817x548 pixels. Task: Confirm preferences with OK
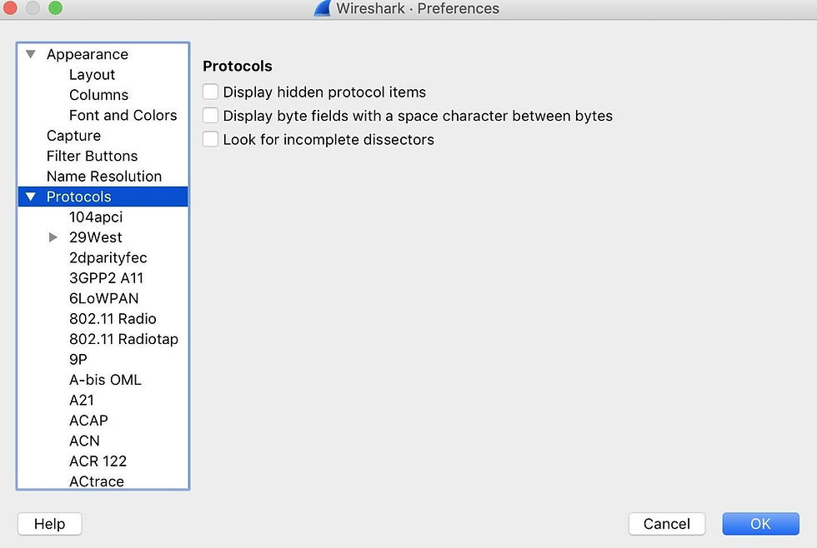point(760,524)
